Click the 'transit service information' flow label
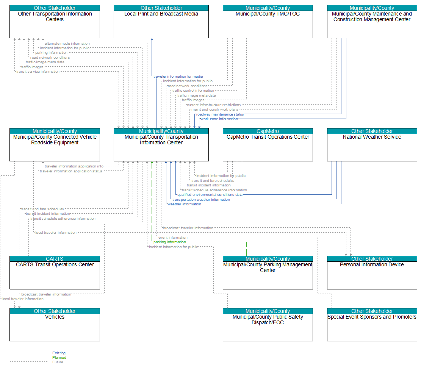 [38, 72]
